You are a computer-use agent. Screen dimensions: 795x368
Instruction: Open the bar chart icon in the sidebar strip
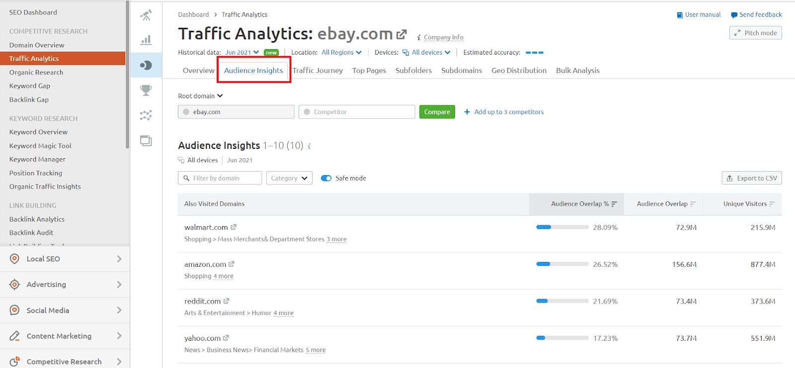[146, 40]
